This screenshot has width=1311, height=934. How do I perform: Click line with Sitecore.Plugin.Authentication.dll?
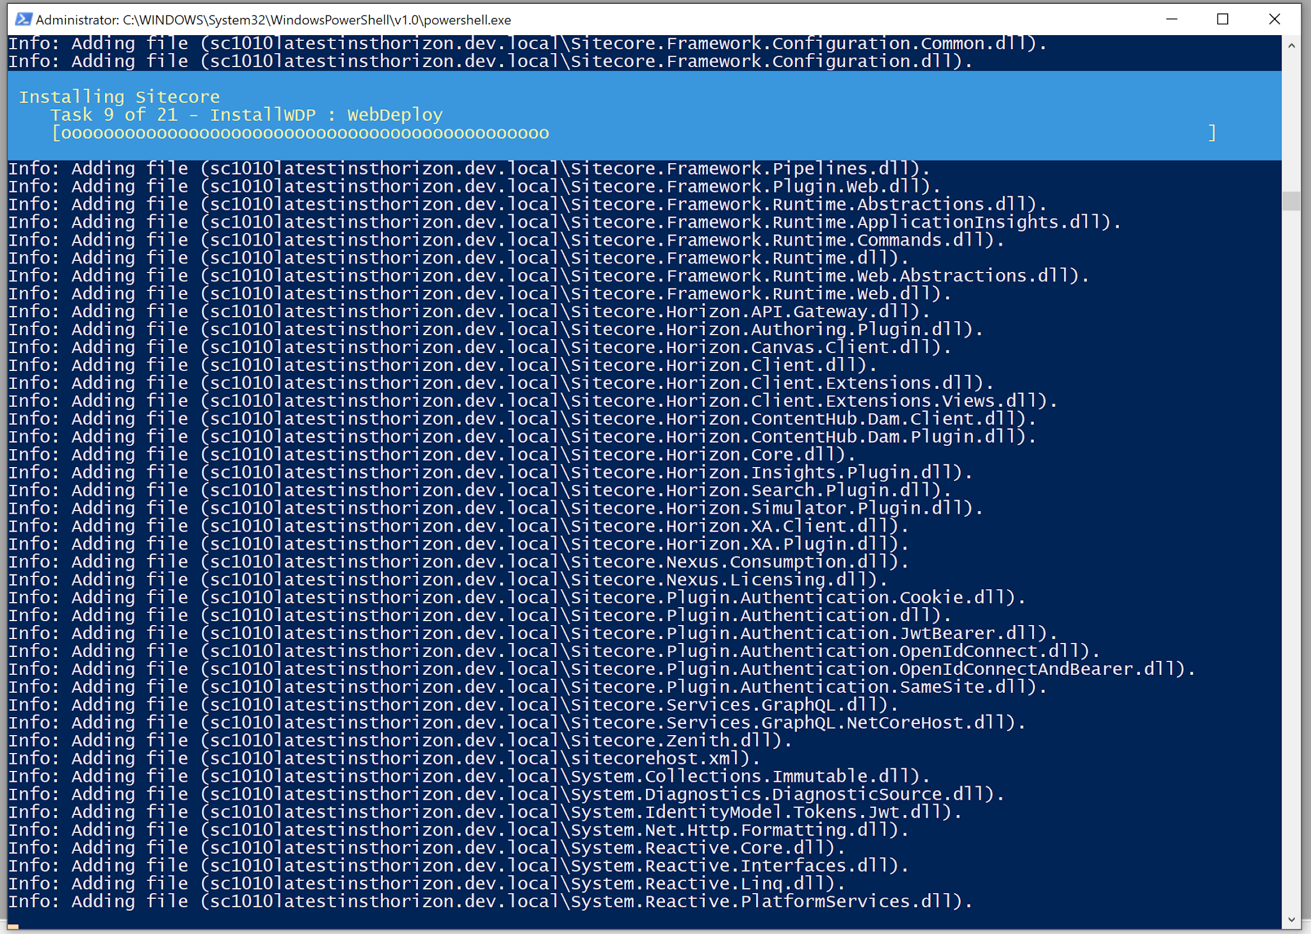(479, 617)
